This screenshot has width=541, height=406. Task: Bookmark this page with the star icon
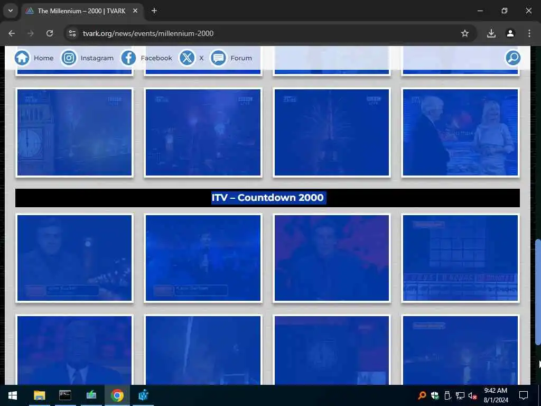point(465,33)
